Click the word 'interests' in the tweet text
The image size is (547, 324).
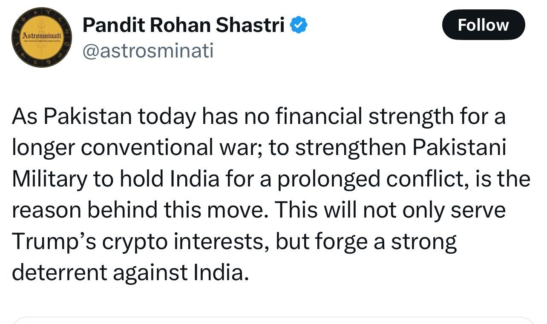tap(221, 241)
